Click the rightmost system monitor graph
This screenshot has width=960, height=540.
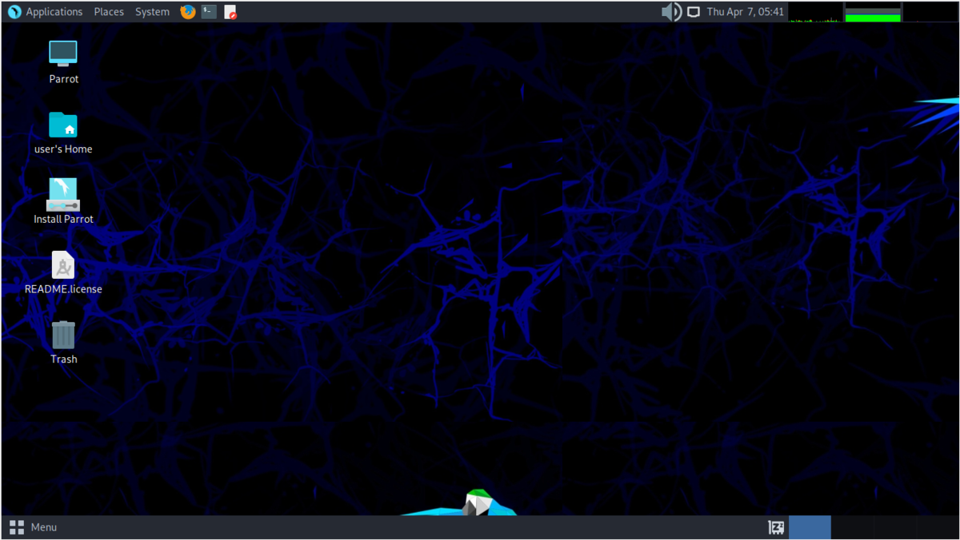(x=930, y=12)
